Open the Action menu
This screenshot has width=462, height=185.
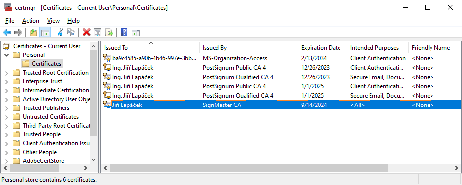[x=31, y=21]
